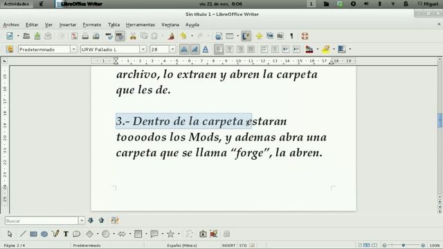
Task: Toggle numbered list formatting
Action: [264, 49]
